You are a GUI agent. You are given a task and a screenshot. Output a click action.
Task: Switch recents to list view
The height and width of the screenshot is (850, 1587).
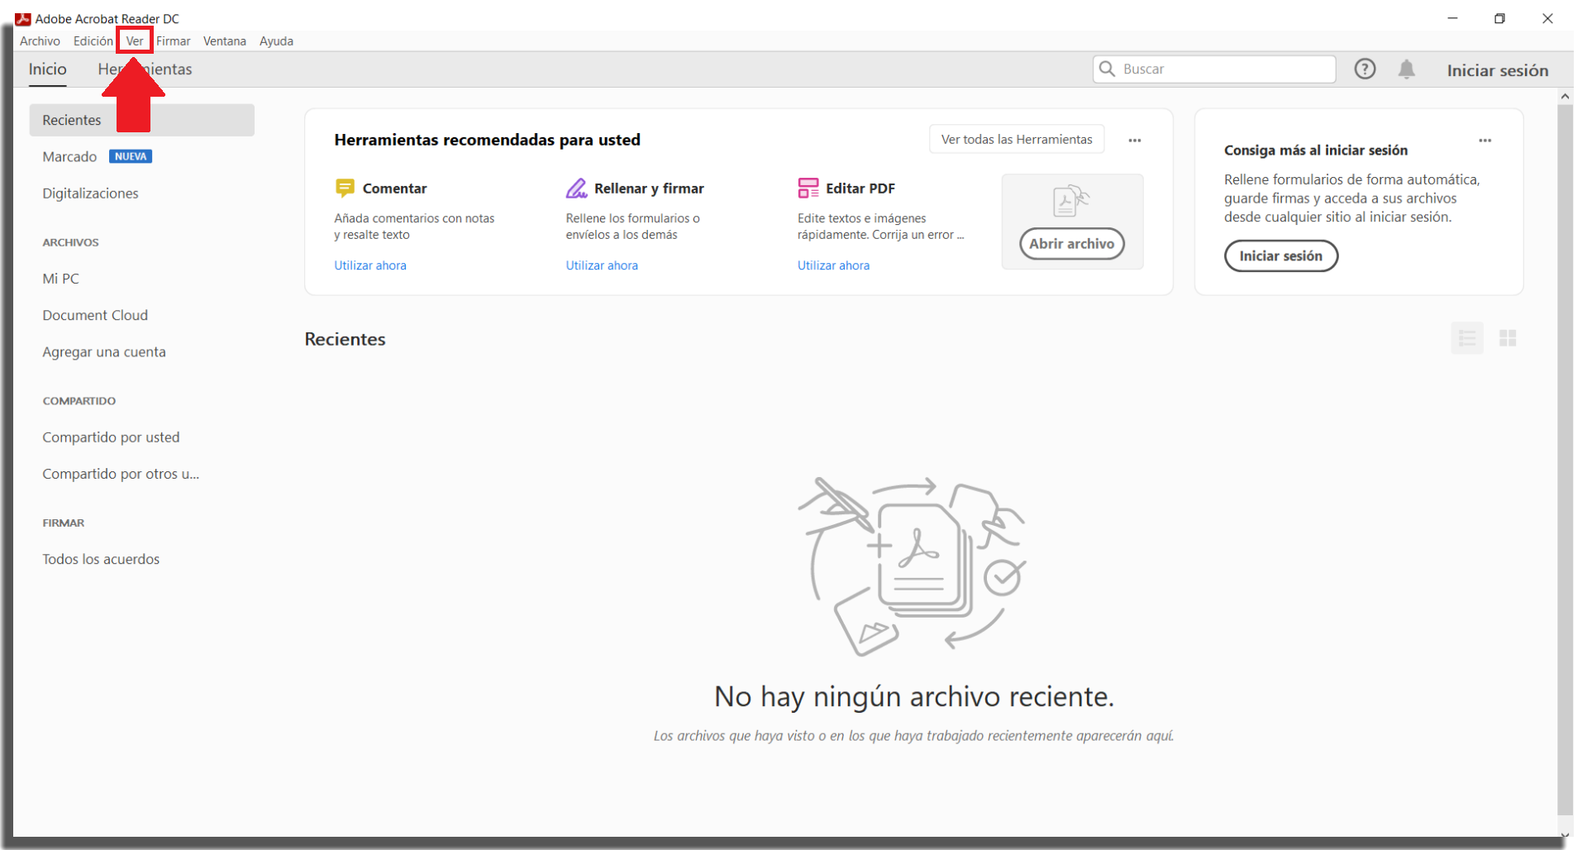point(1467,338)
